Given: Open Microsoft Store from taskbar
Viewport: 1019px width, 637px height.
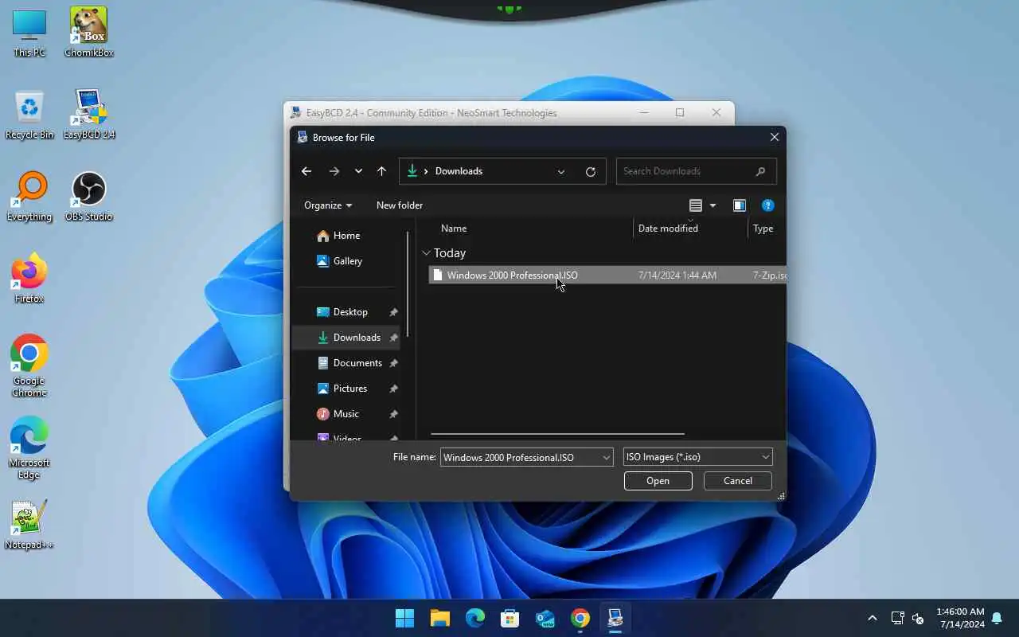Looking at the screenshot, I should pos(510,618).
